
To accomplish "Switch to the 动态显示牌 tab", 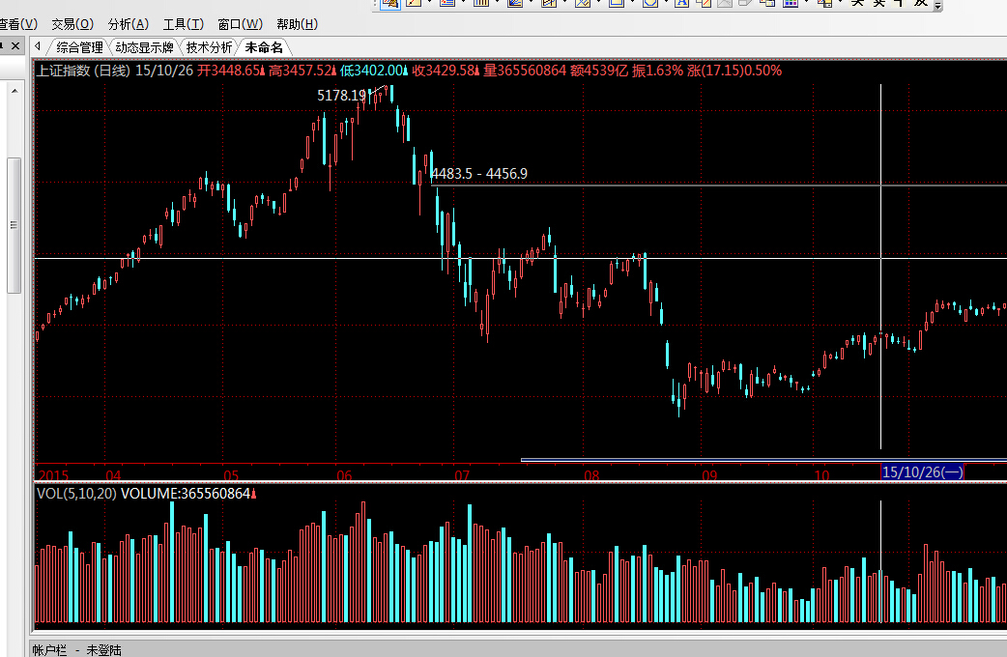I will tap(145, 47).
